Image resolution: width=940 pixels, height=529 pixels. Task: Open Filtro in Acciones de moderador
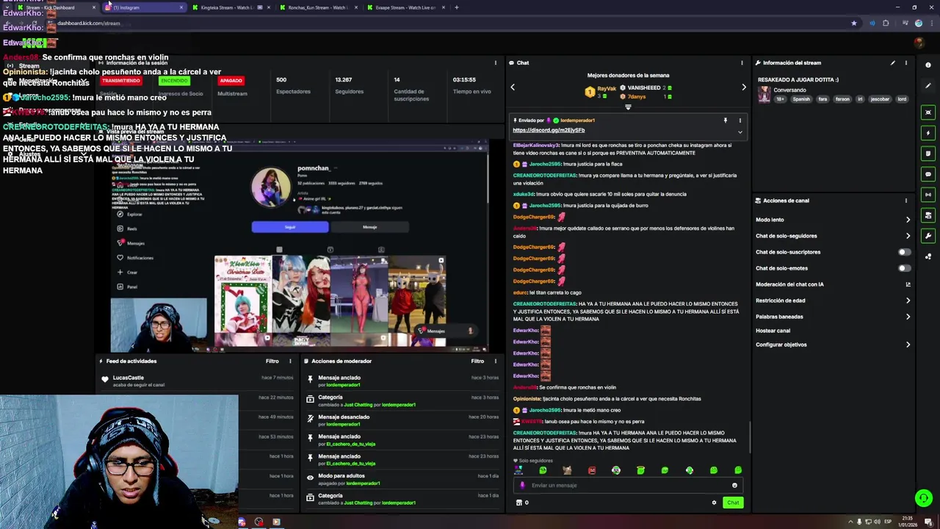coord(477,361)
